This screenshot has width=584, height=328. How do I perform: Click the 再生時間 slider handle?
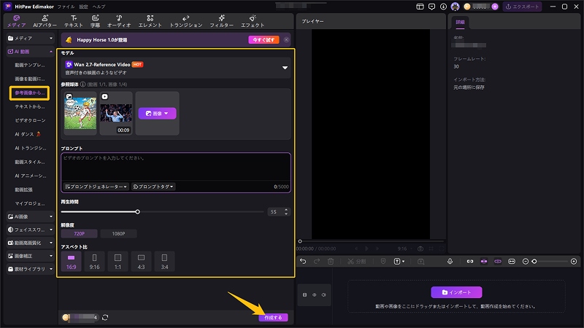point(137,211)
